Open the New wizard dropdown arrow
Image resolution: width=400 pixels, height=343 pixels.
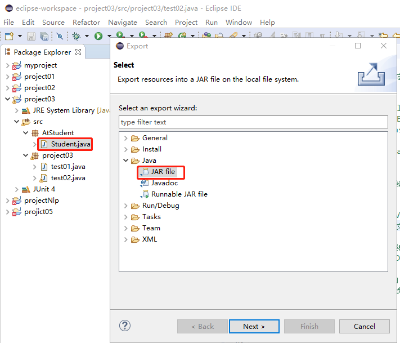[x=20, y=36]
